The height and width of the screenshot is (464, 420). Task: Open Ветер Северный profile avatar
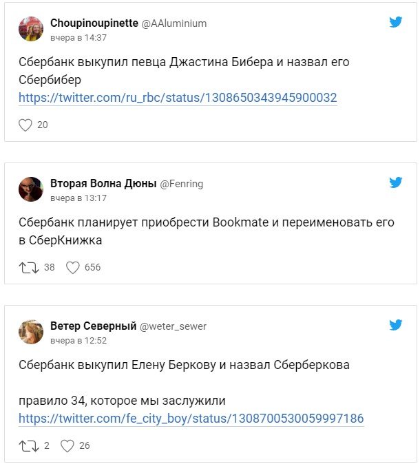tap(30, 332)
